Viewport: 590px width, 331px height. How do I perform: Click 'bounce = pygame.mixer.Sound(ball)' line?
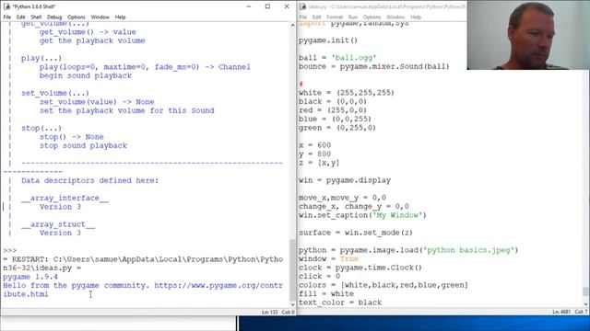click(x=374, y=67)
